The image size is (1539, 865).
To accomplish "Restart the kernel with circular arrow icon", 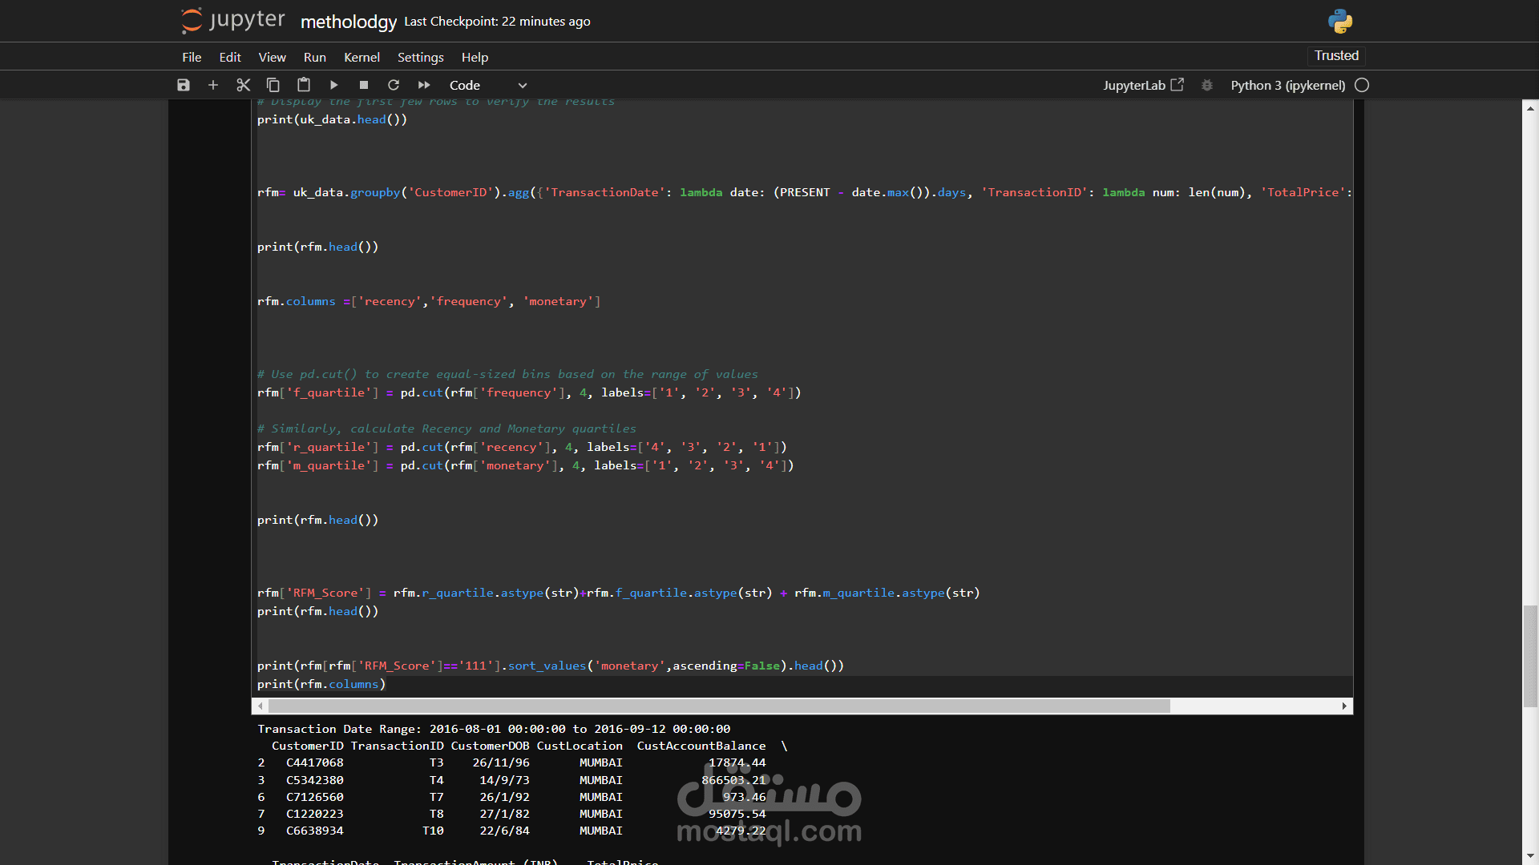I will coord(394,85).
